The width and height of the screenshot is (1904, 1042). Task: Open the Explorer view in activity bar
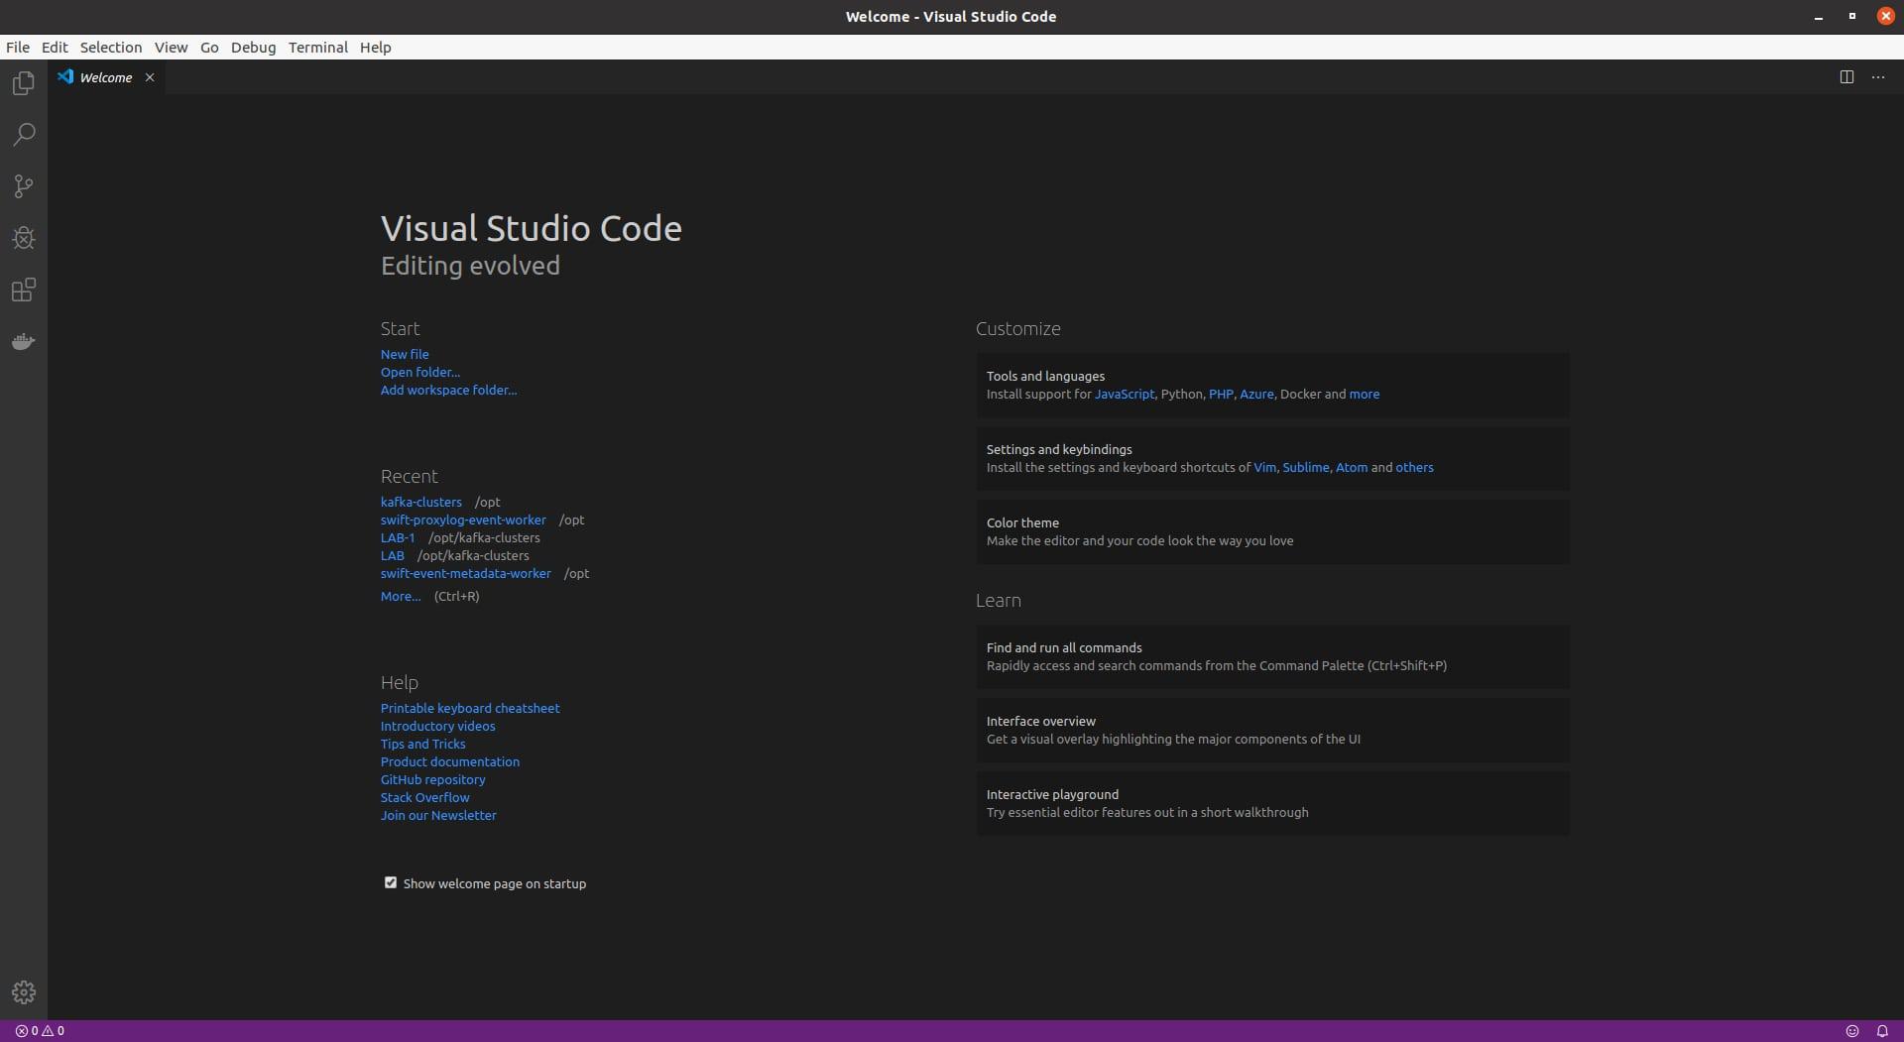tap(24, 83)
